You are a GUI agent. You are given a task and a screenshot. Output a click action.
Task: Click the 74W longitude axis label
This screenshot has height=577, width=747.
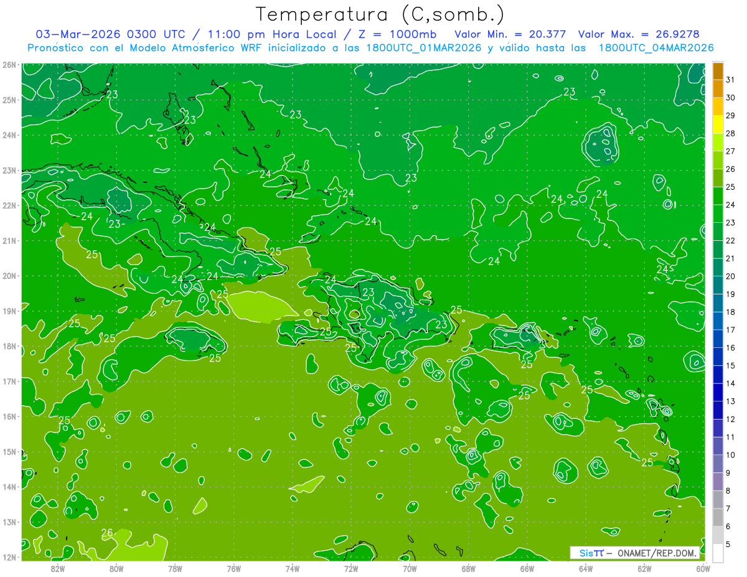[x=293, y=568]
